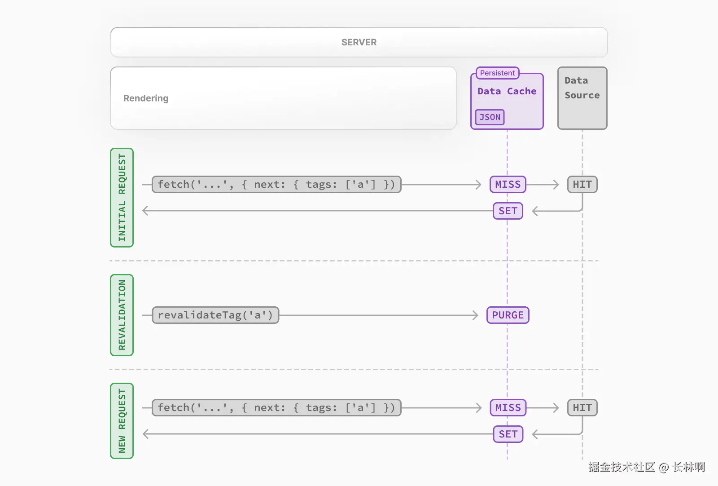Click the SET badge in Initial Request section

(x=508, y=211)
